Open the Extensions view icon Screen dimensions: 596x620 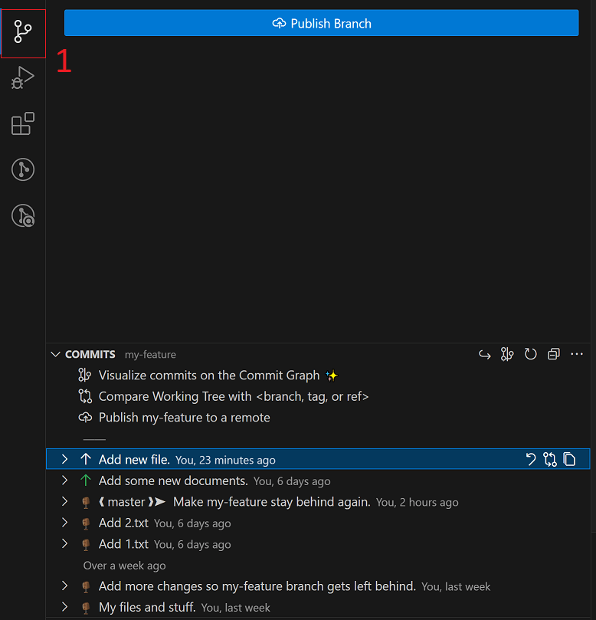[x=23, y=123]
